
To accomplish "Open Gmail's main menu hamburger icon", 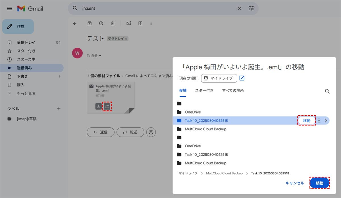I will [9, 9].
